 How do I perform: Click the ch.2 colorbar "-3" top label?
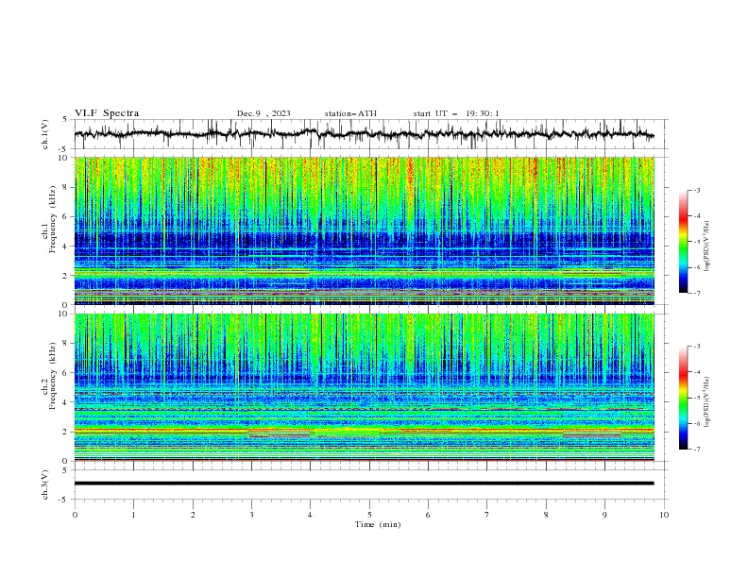click(x=697, y=347)
